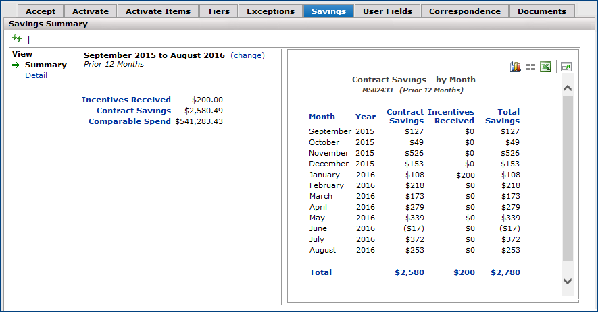Image resolution: width=598 pixels, height=312 pixels.
Task: Export savings to Excel icon
Action: click(545, 67)
